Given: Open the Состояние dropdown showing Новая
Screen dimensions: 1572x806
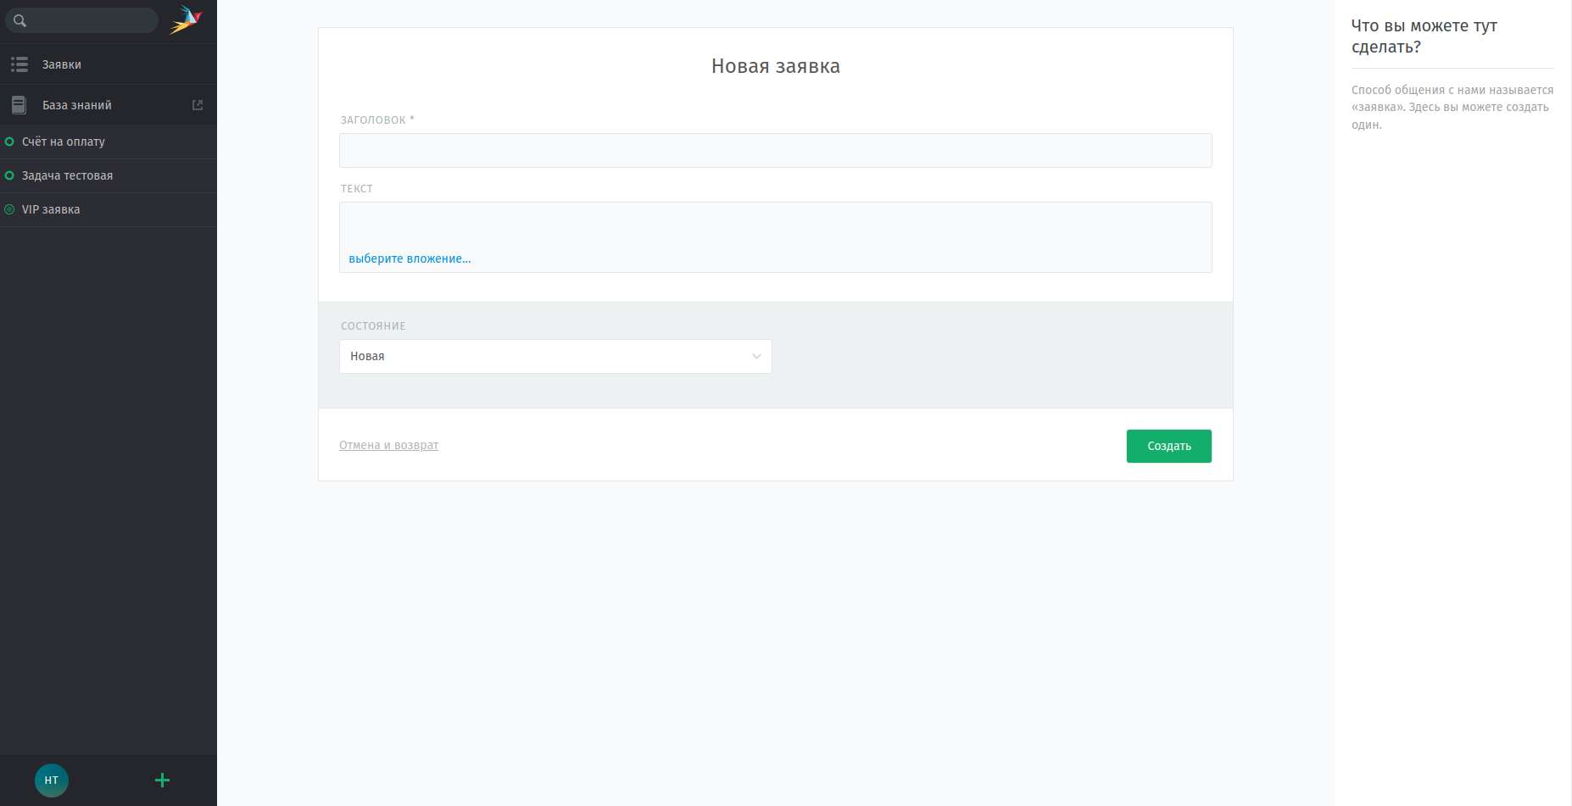Looking at the screenshot, I should pos(543,356).
